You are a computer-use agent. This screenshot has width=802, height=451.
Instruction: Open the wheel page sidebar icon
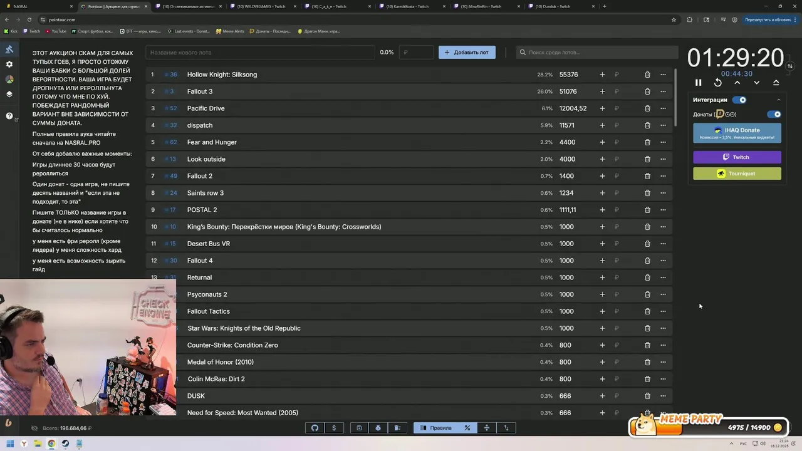(9, 80)
